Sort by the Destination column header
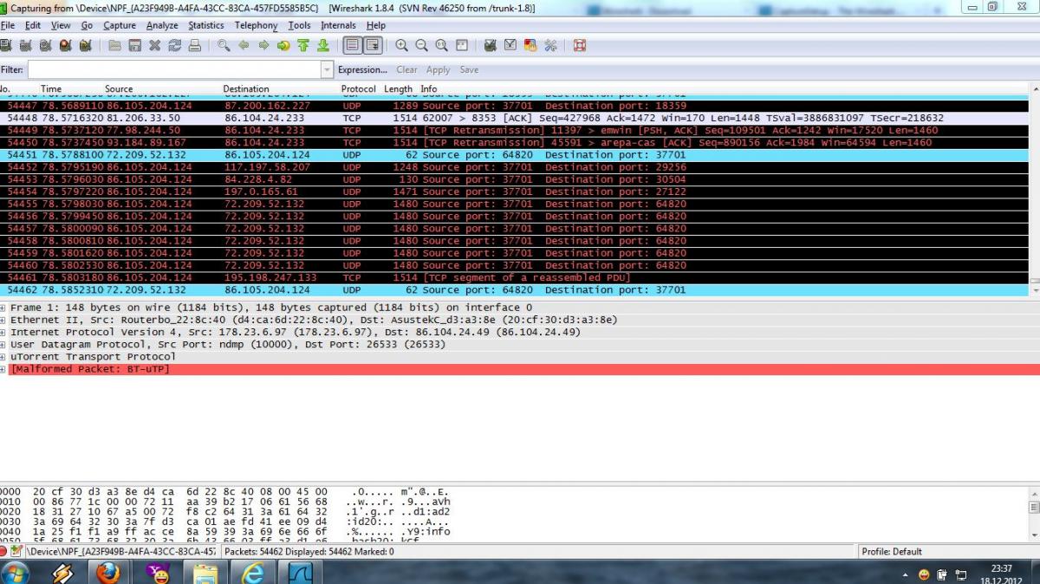 point(246,88)
